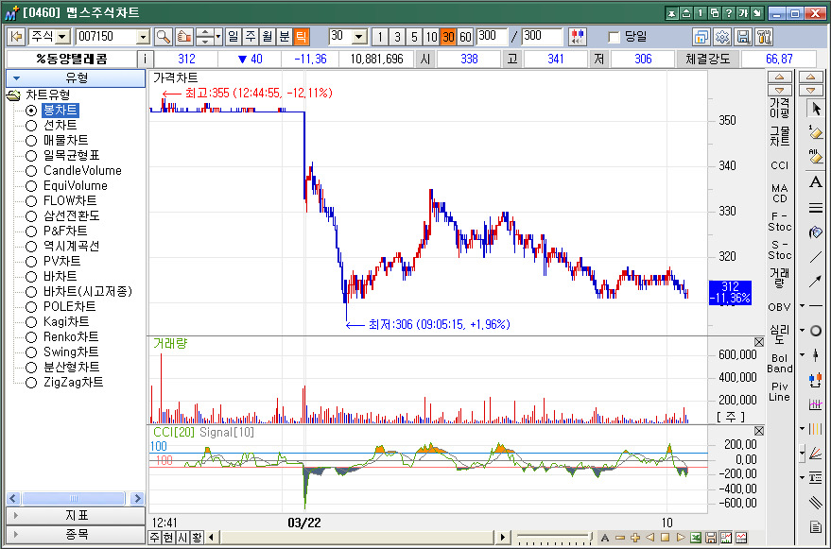
Task: Expand the 종목 panel
Action: coord(76,534)
